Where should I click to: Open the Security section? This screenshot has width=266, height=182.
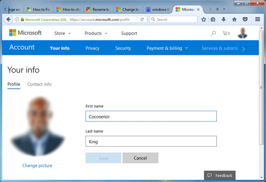pyautogui.click(x=123, y=48)
